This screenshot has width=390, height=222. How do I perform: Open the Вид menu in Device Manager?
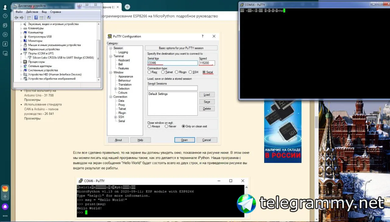click(44, 12)
